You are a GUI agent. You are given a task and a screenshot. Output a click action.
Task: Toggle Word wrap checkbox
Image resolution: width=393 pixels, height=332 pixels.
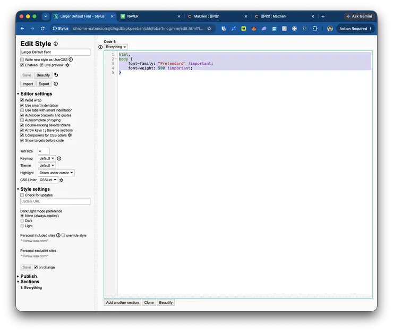tap(22, 100)
